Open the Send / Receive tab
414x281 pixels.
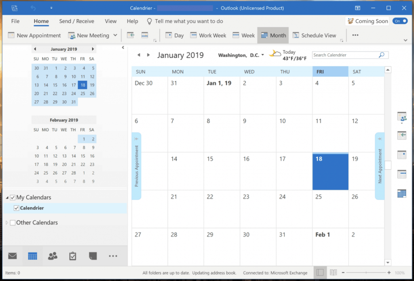coord(76,21)
